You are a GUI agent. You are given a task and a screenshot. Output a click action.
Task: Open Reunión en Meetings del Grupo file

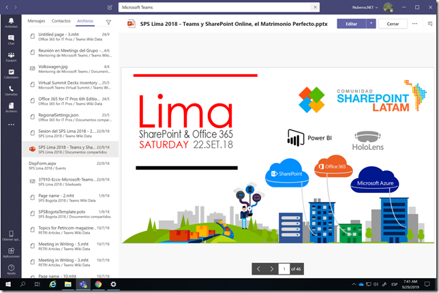70,53
